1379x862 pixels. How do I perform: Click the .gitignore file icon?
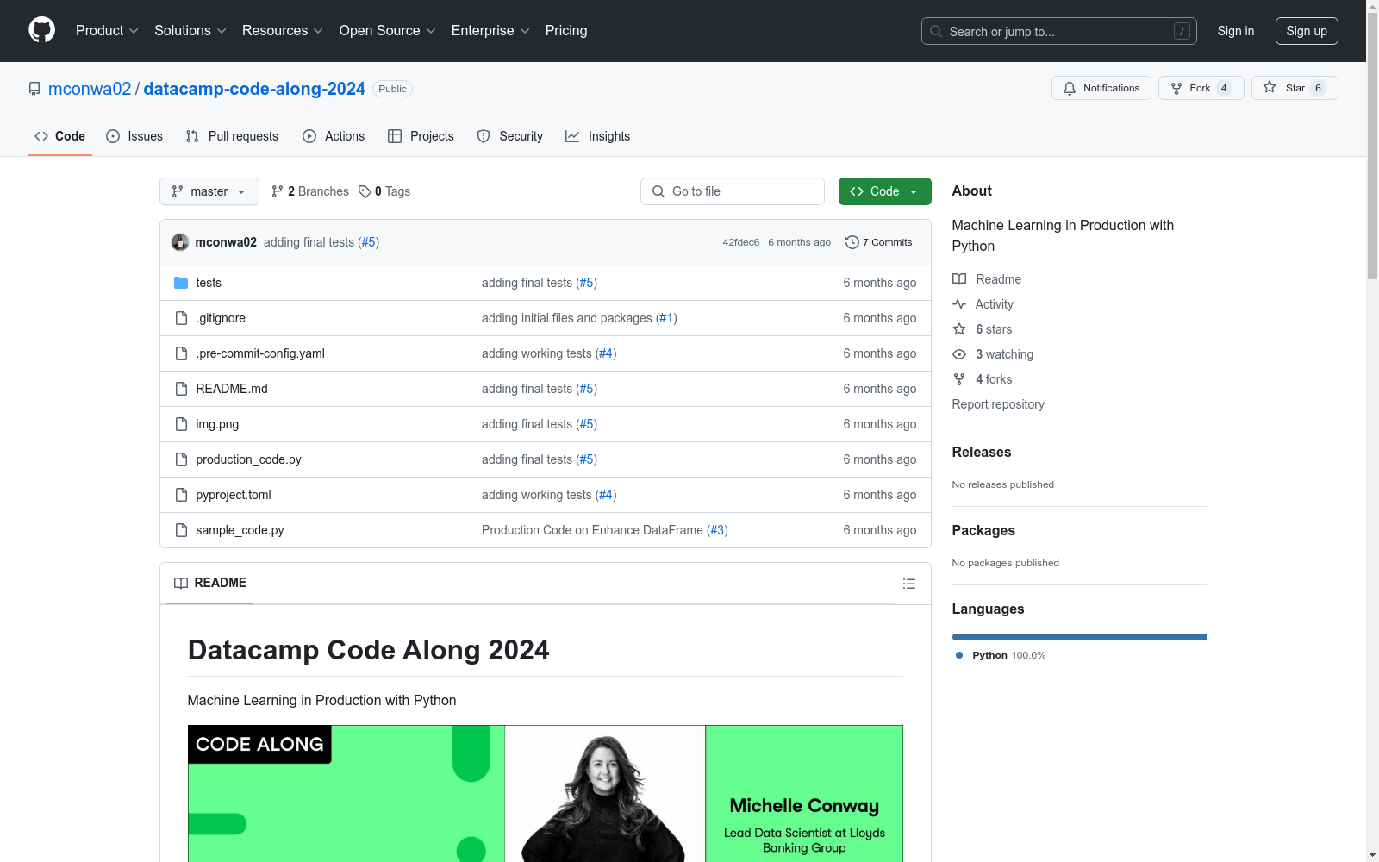(181, 318)
